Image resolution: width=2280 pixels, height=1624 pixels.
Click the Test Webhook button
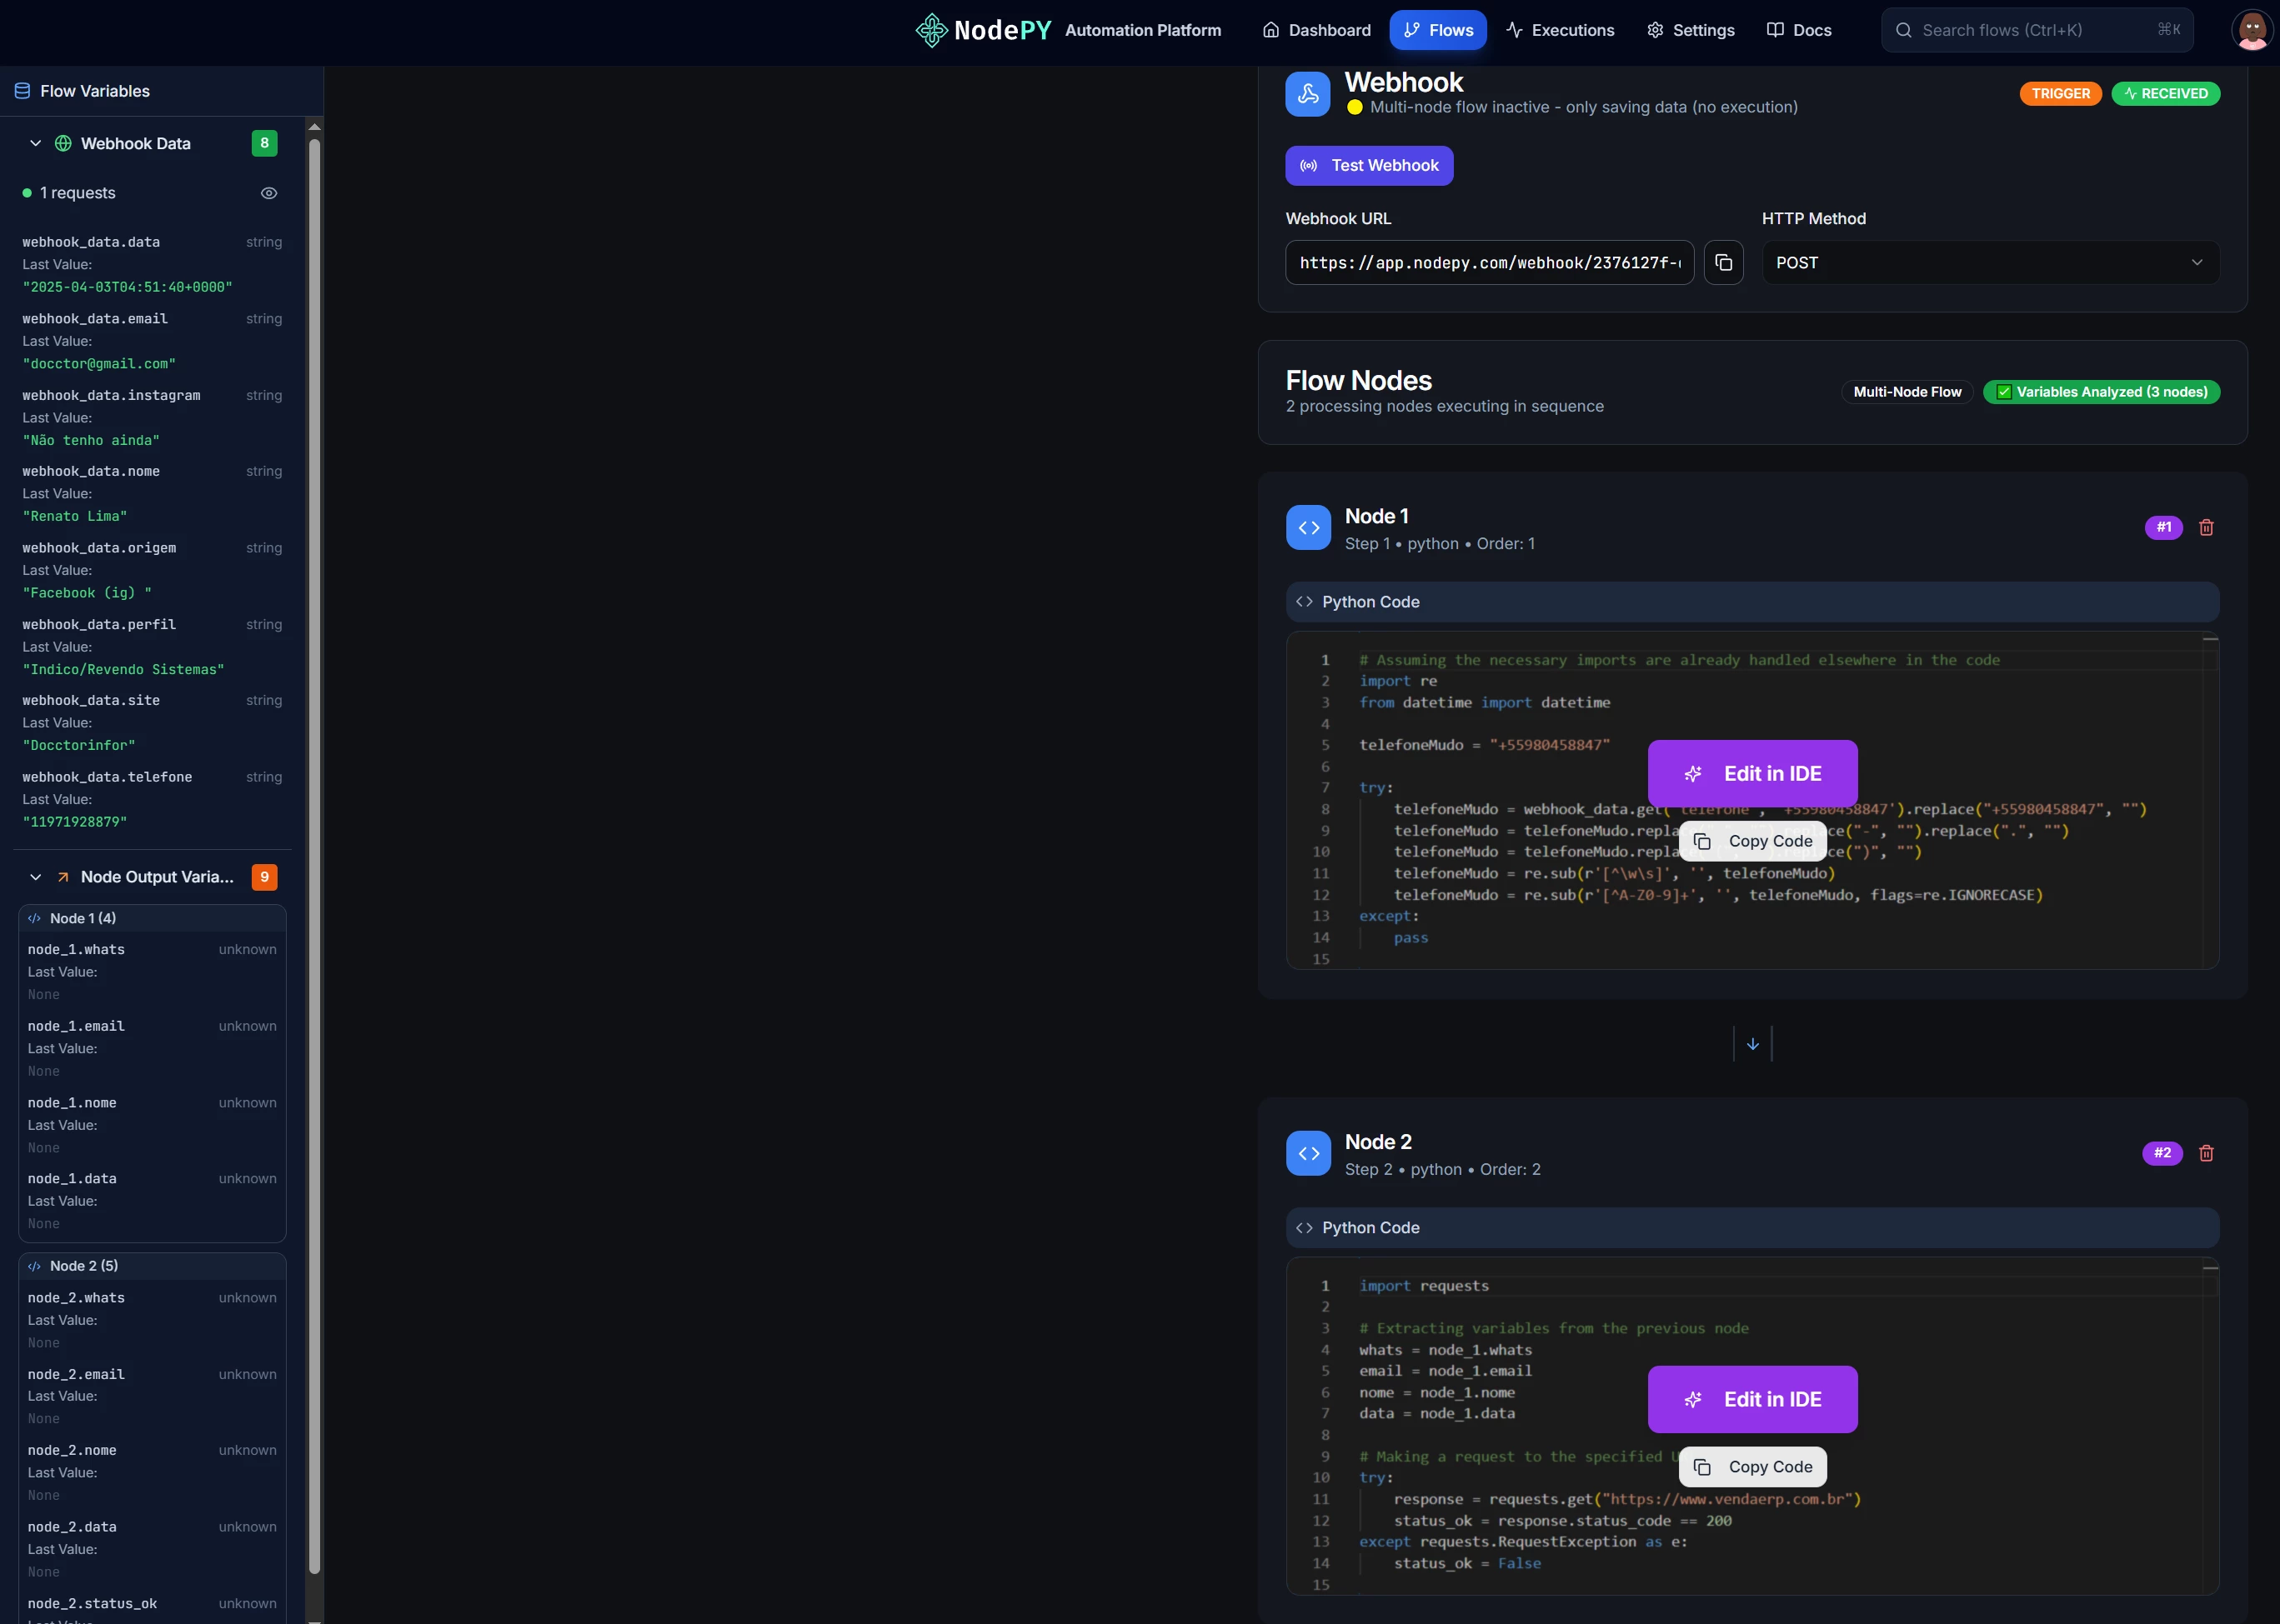(1369, 166)
